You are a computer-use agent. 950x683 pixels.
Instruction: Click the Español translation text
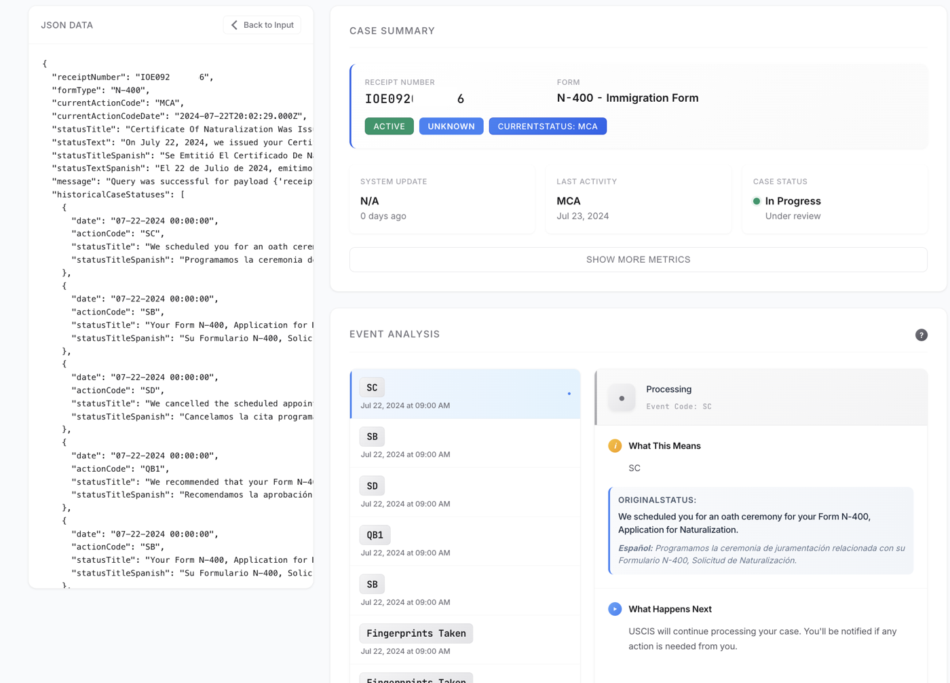click(761, 554)
